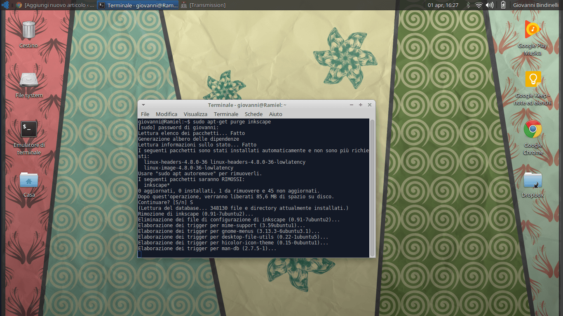Open the Schede menu
The image size is (563, 316).
click(x=253, y=114)
